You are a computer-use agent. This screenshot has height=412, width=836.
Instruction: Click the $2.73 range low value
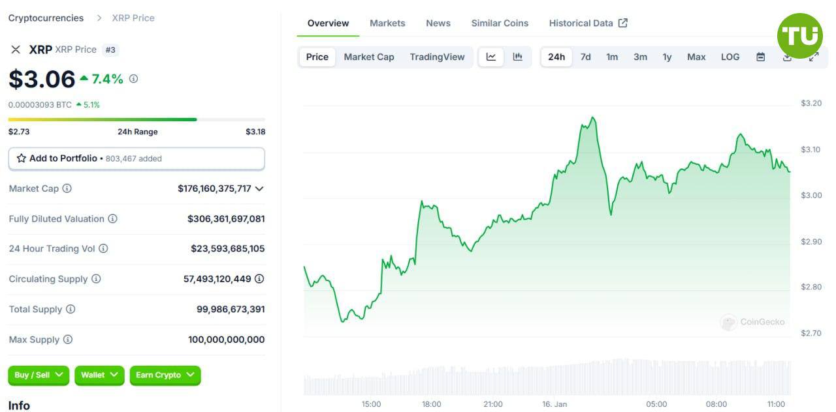[19, 132]
